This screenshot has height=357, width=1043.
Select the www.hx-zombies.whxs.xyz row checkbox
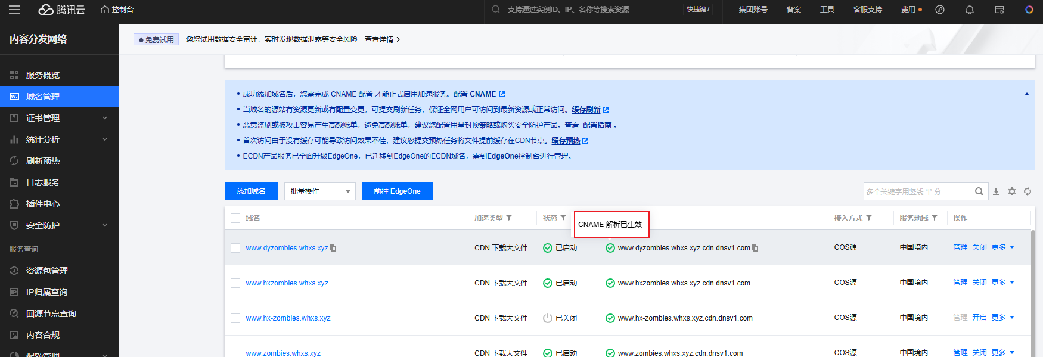(235, 318)
